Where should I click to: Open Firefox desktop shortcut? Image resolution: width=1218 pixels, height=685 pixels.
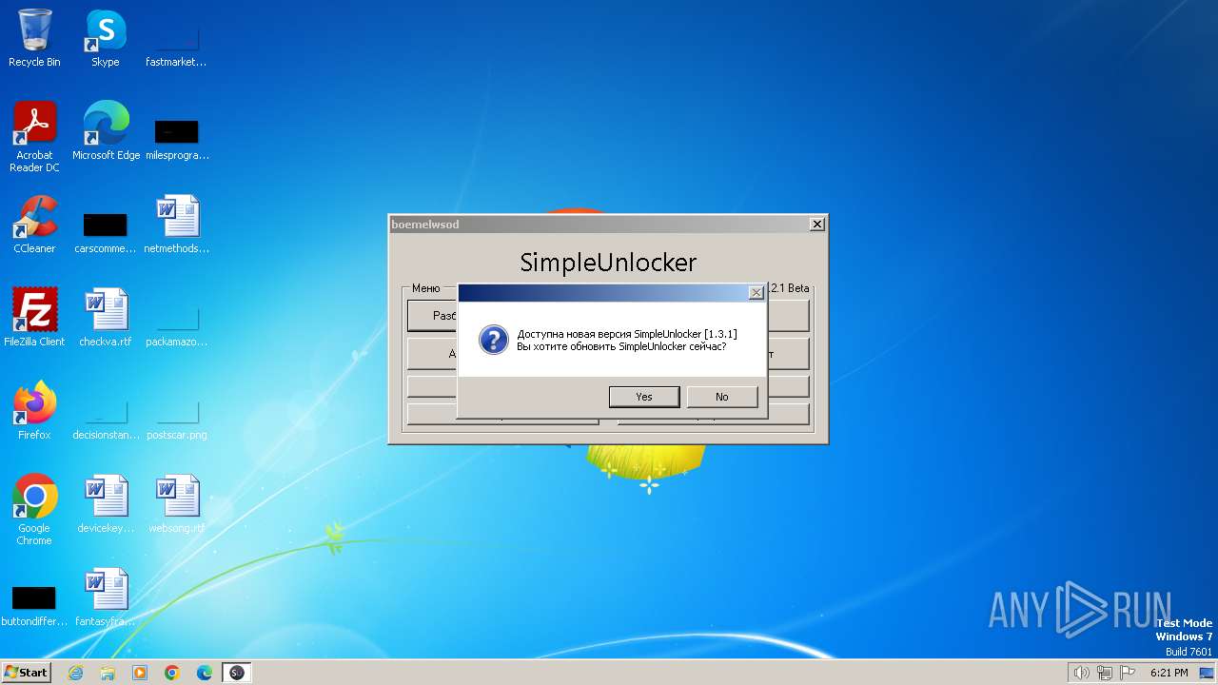click(34, 411)
